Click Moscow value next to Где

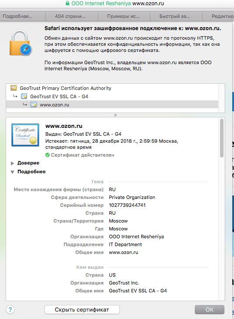(118, 229)
